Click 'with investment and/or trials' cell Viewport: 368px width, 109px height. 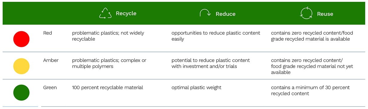tap(211, 63)
